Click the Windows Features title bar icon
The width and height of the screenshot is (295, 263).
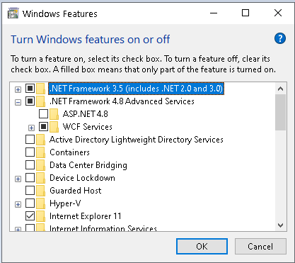[13, 13]
